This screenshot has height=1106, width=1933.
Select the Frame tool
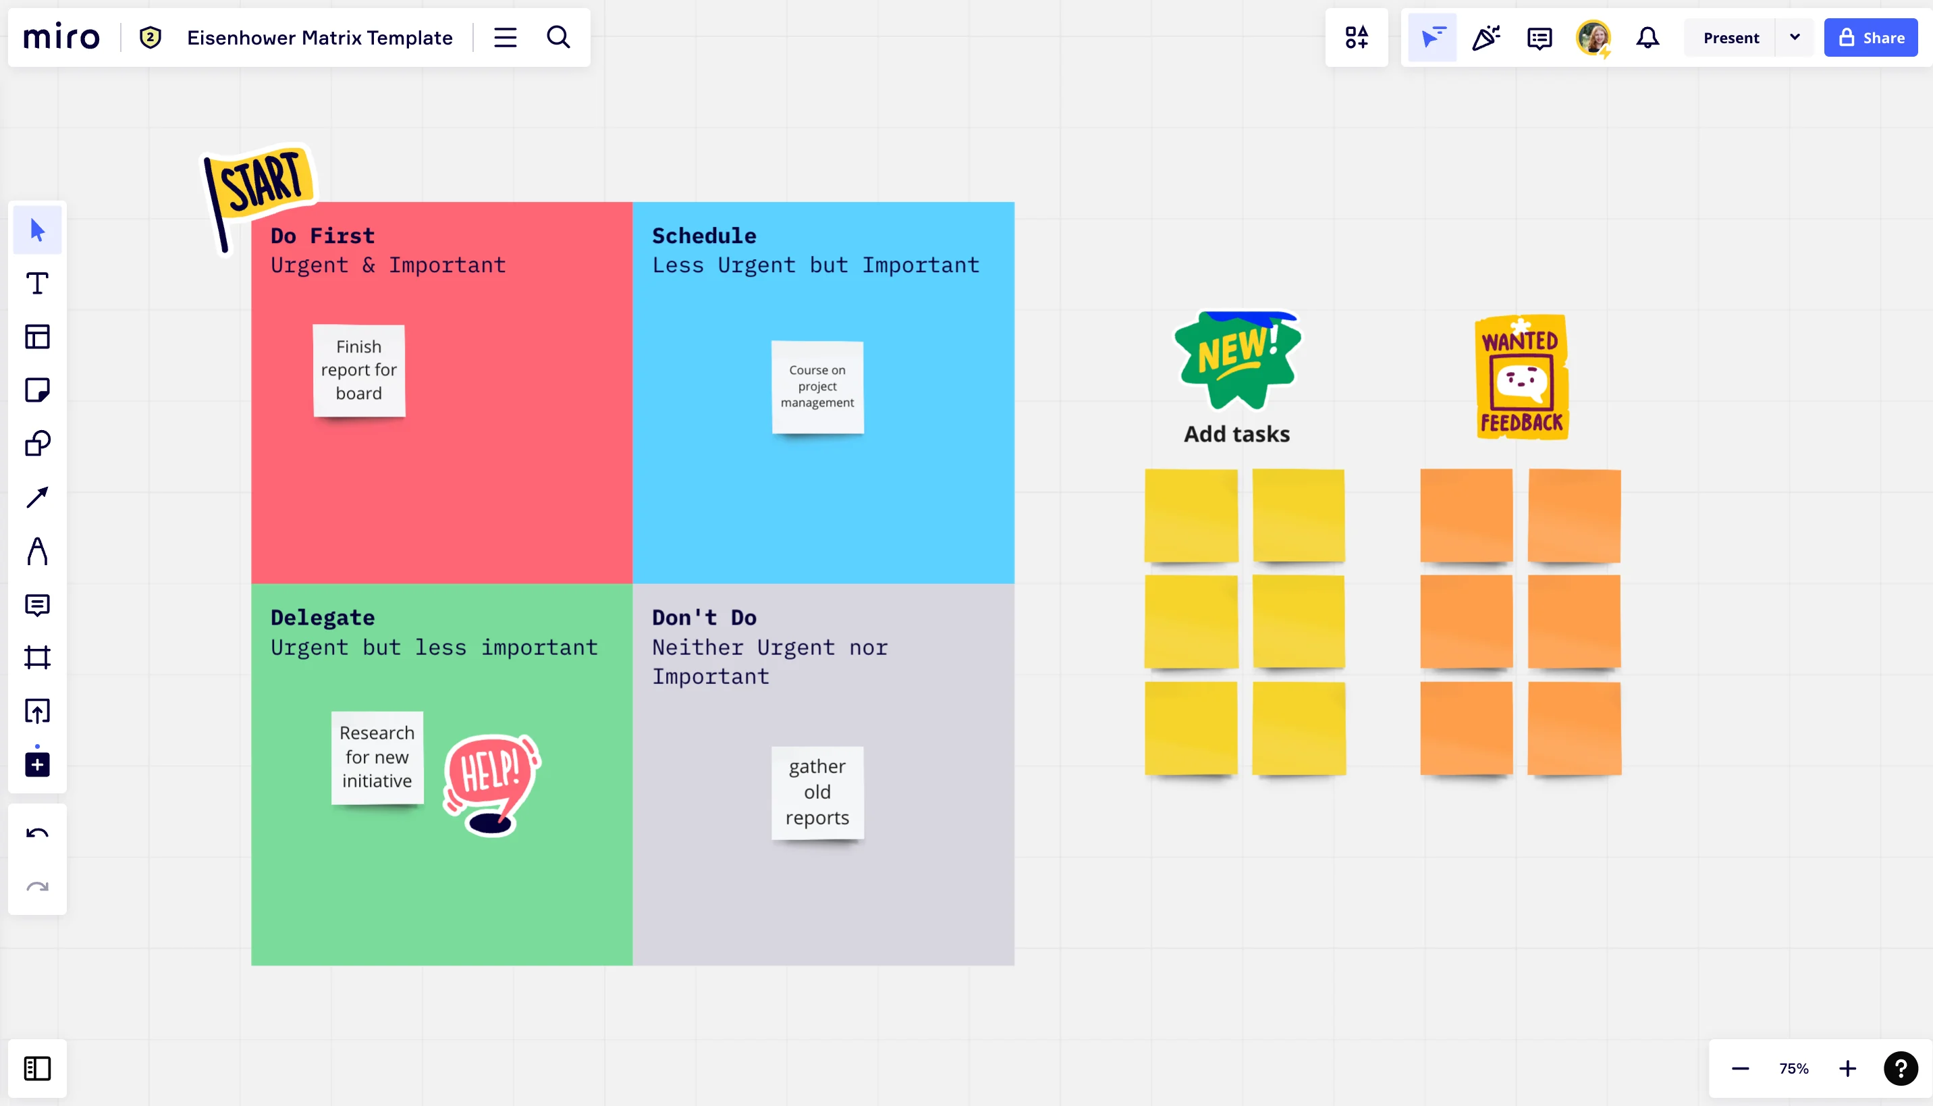click(37, 657)
